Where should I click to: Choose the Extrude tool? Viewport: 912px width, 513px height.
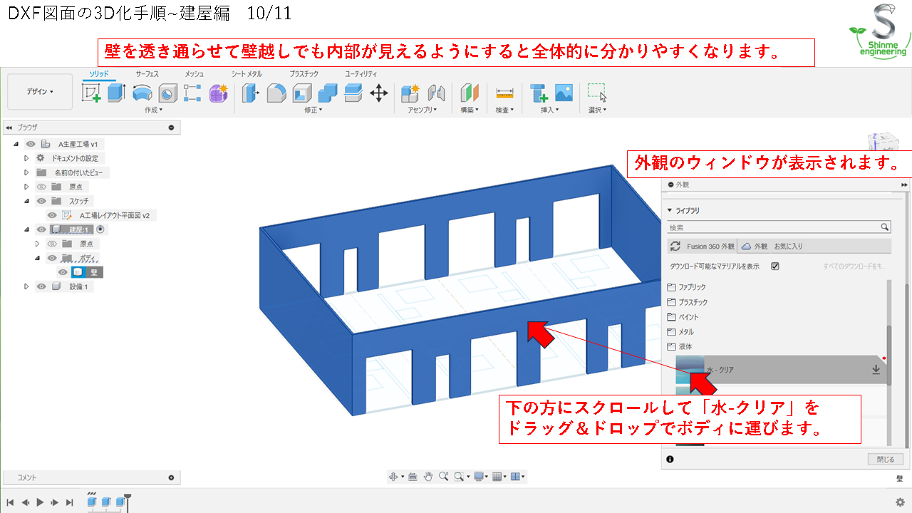(x=117, y=93)
